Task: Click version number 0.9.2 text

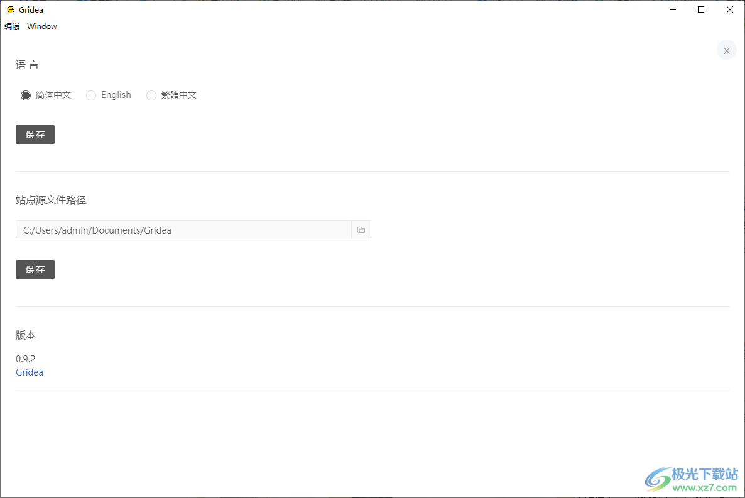Action: [26, 359]
